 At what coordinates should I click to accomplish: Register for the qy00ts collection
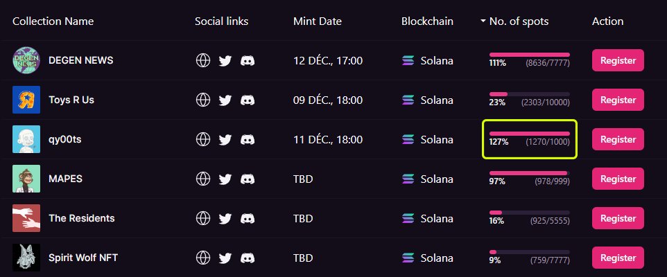tap(618, 139)
